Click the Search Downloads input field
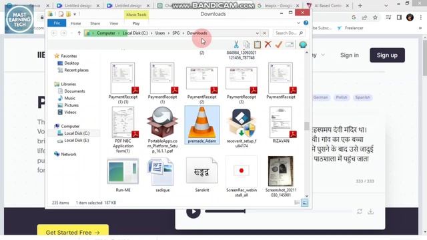The height and width of the screenshot is (240, 427). [x=289, y=33]
